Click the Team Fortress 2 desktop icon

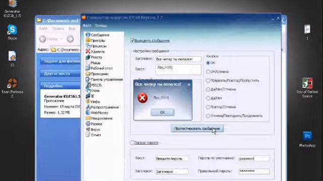point(12,83)
